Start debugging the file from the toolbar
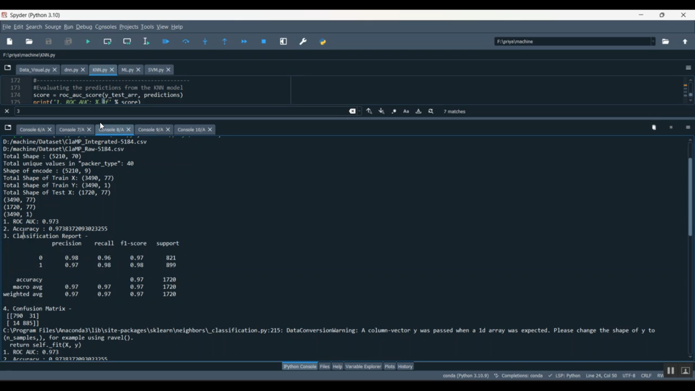This screenshot has height=391, width=695. pos(166,42)
